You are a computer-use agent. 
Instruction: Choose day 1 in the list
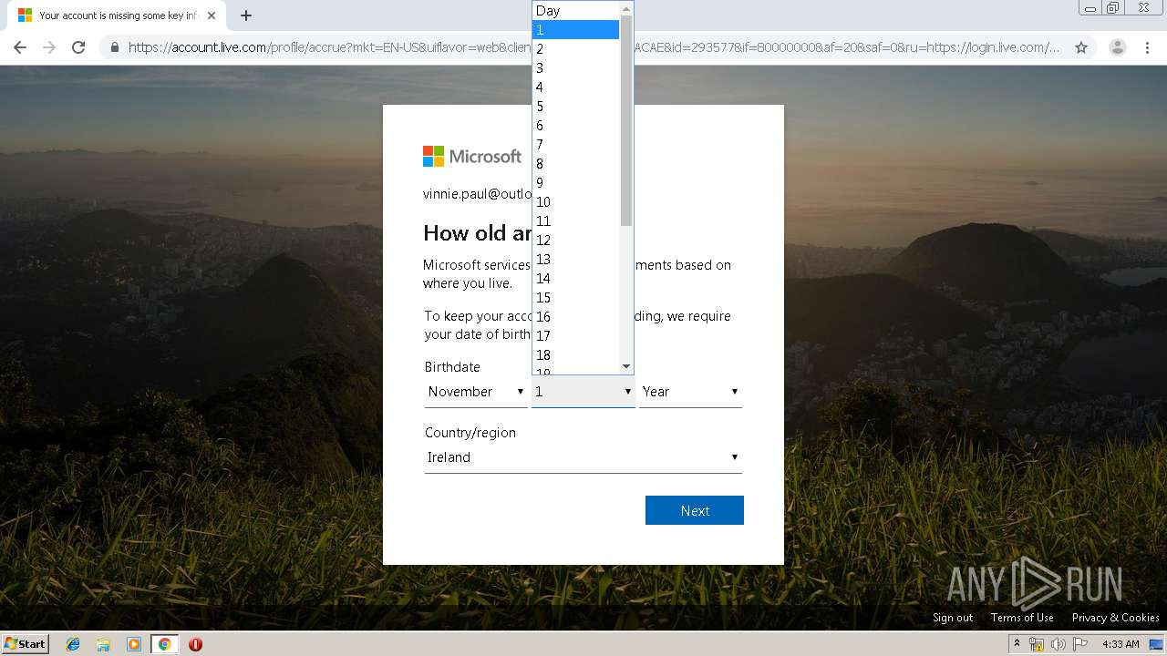(x=575, y=30)
